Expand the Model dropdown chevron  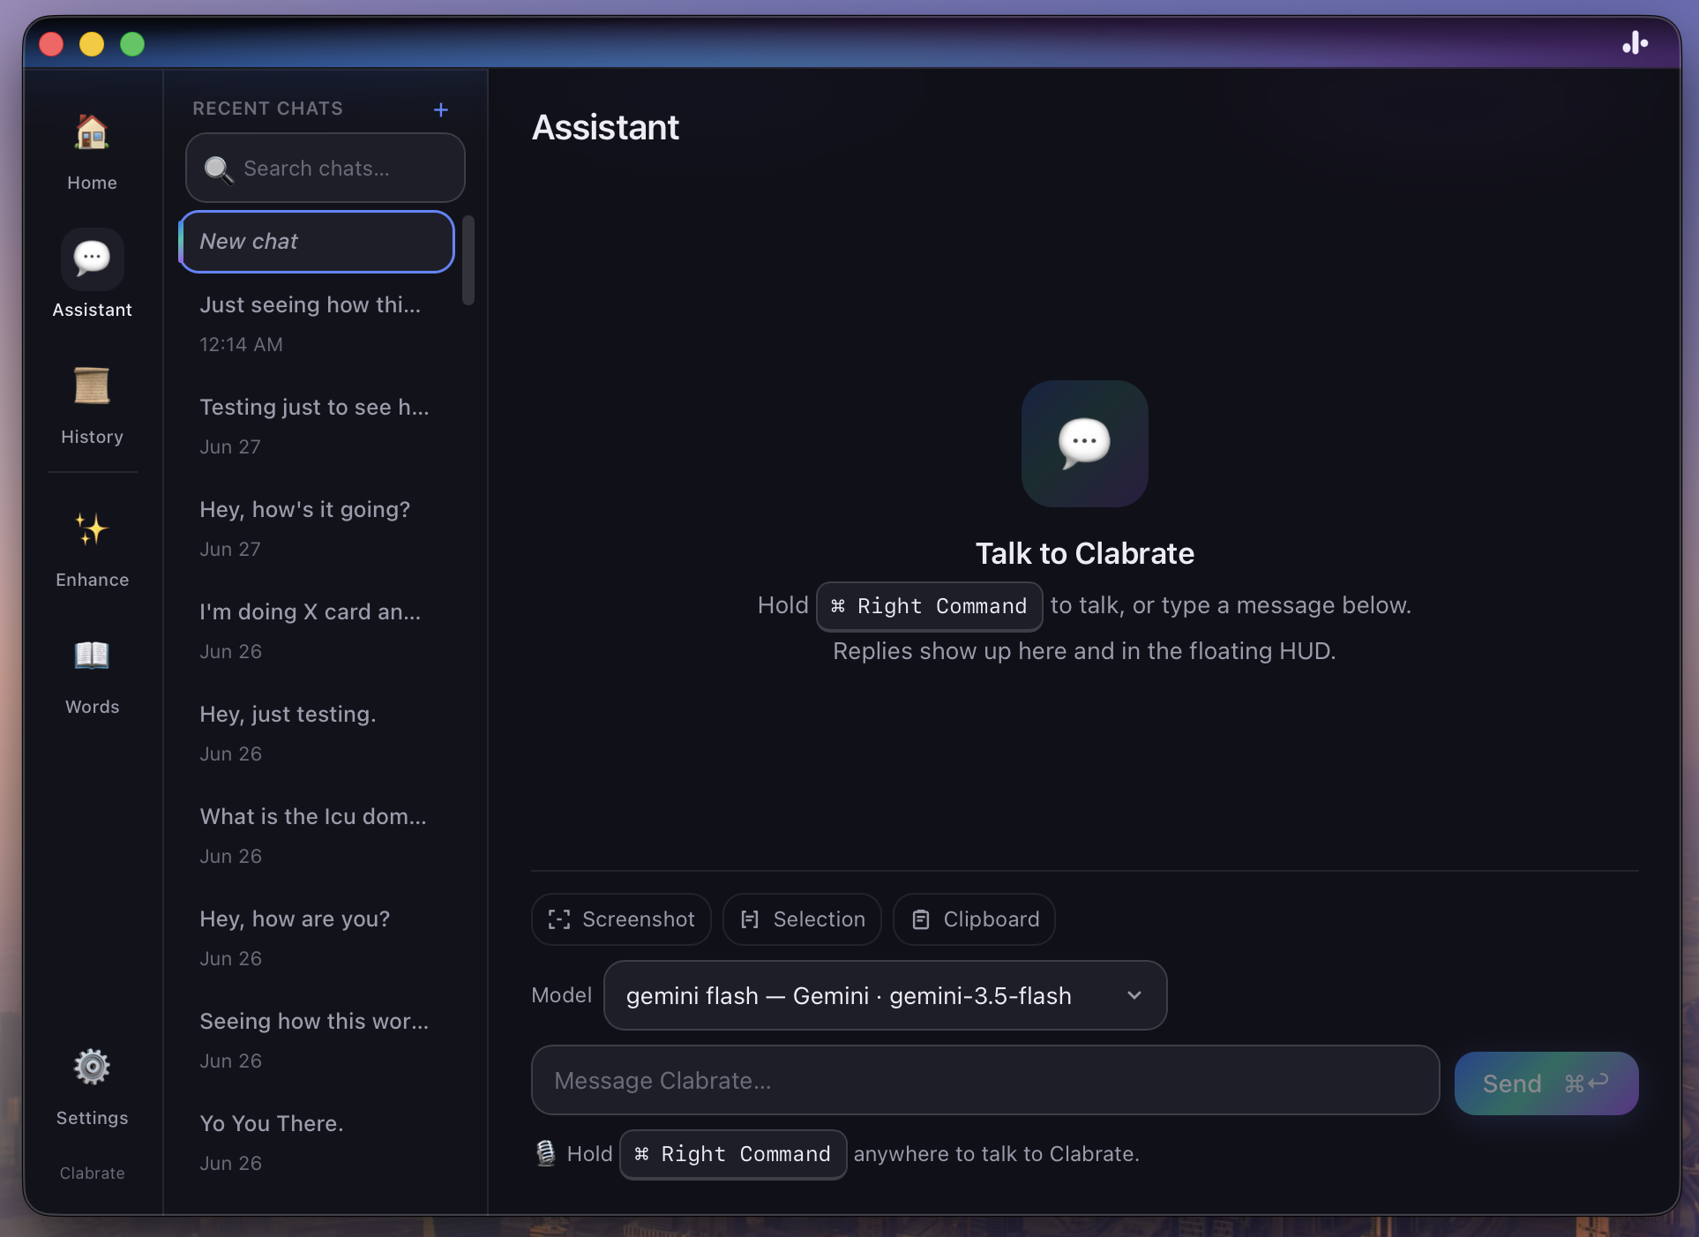1134,995
